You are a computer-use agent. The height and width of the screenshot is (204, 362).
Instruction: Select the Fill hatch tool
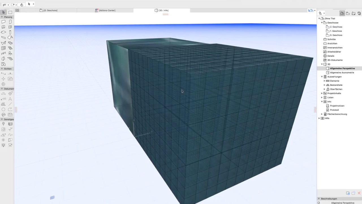pos(3,104)
